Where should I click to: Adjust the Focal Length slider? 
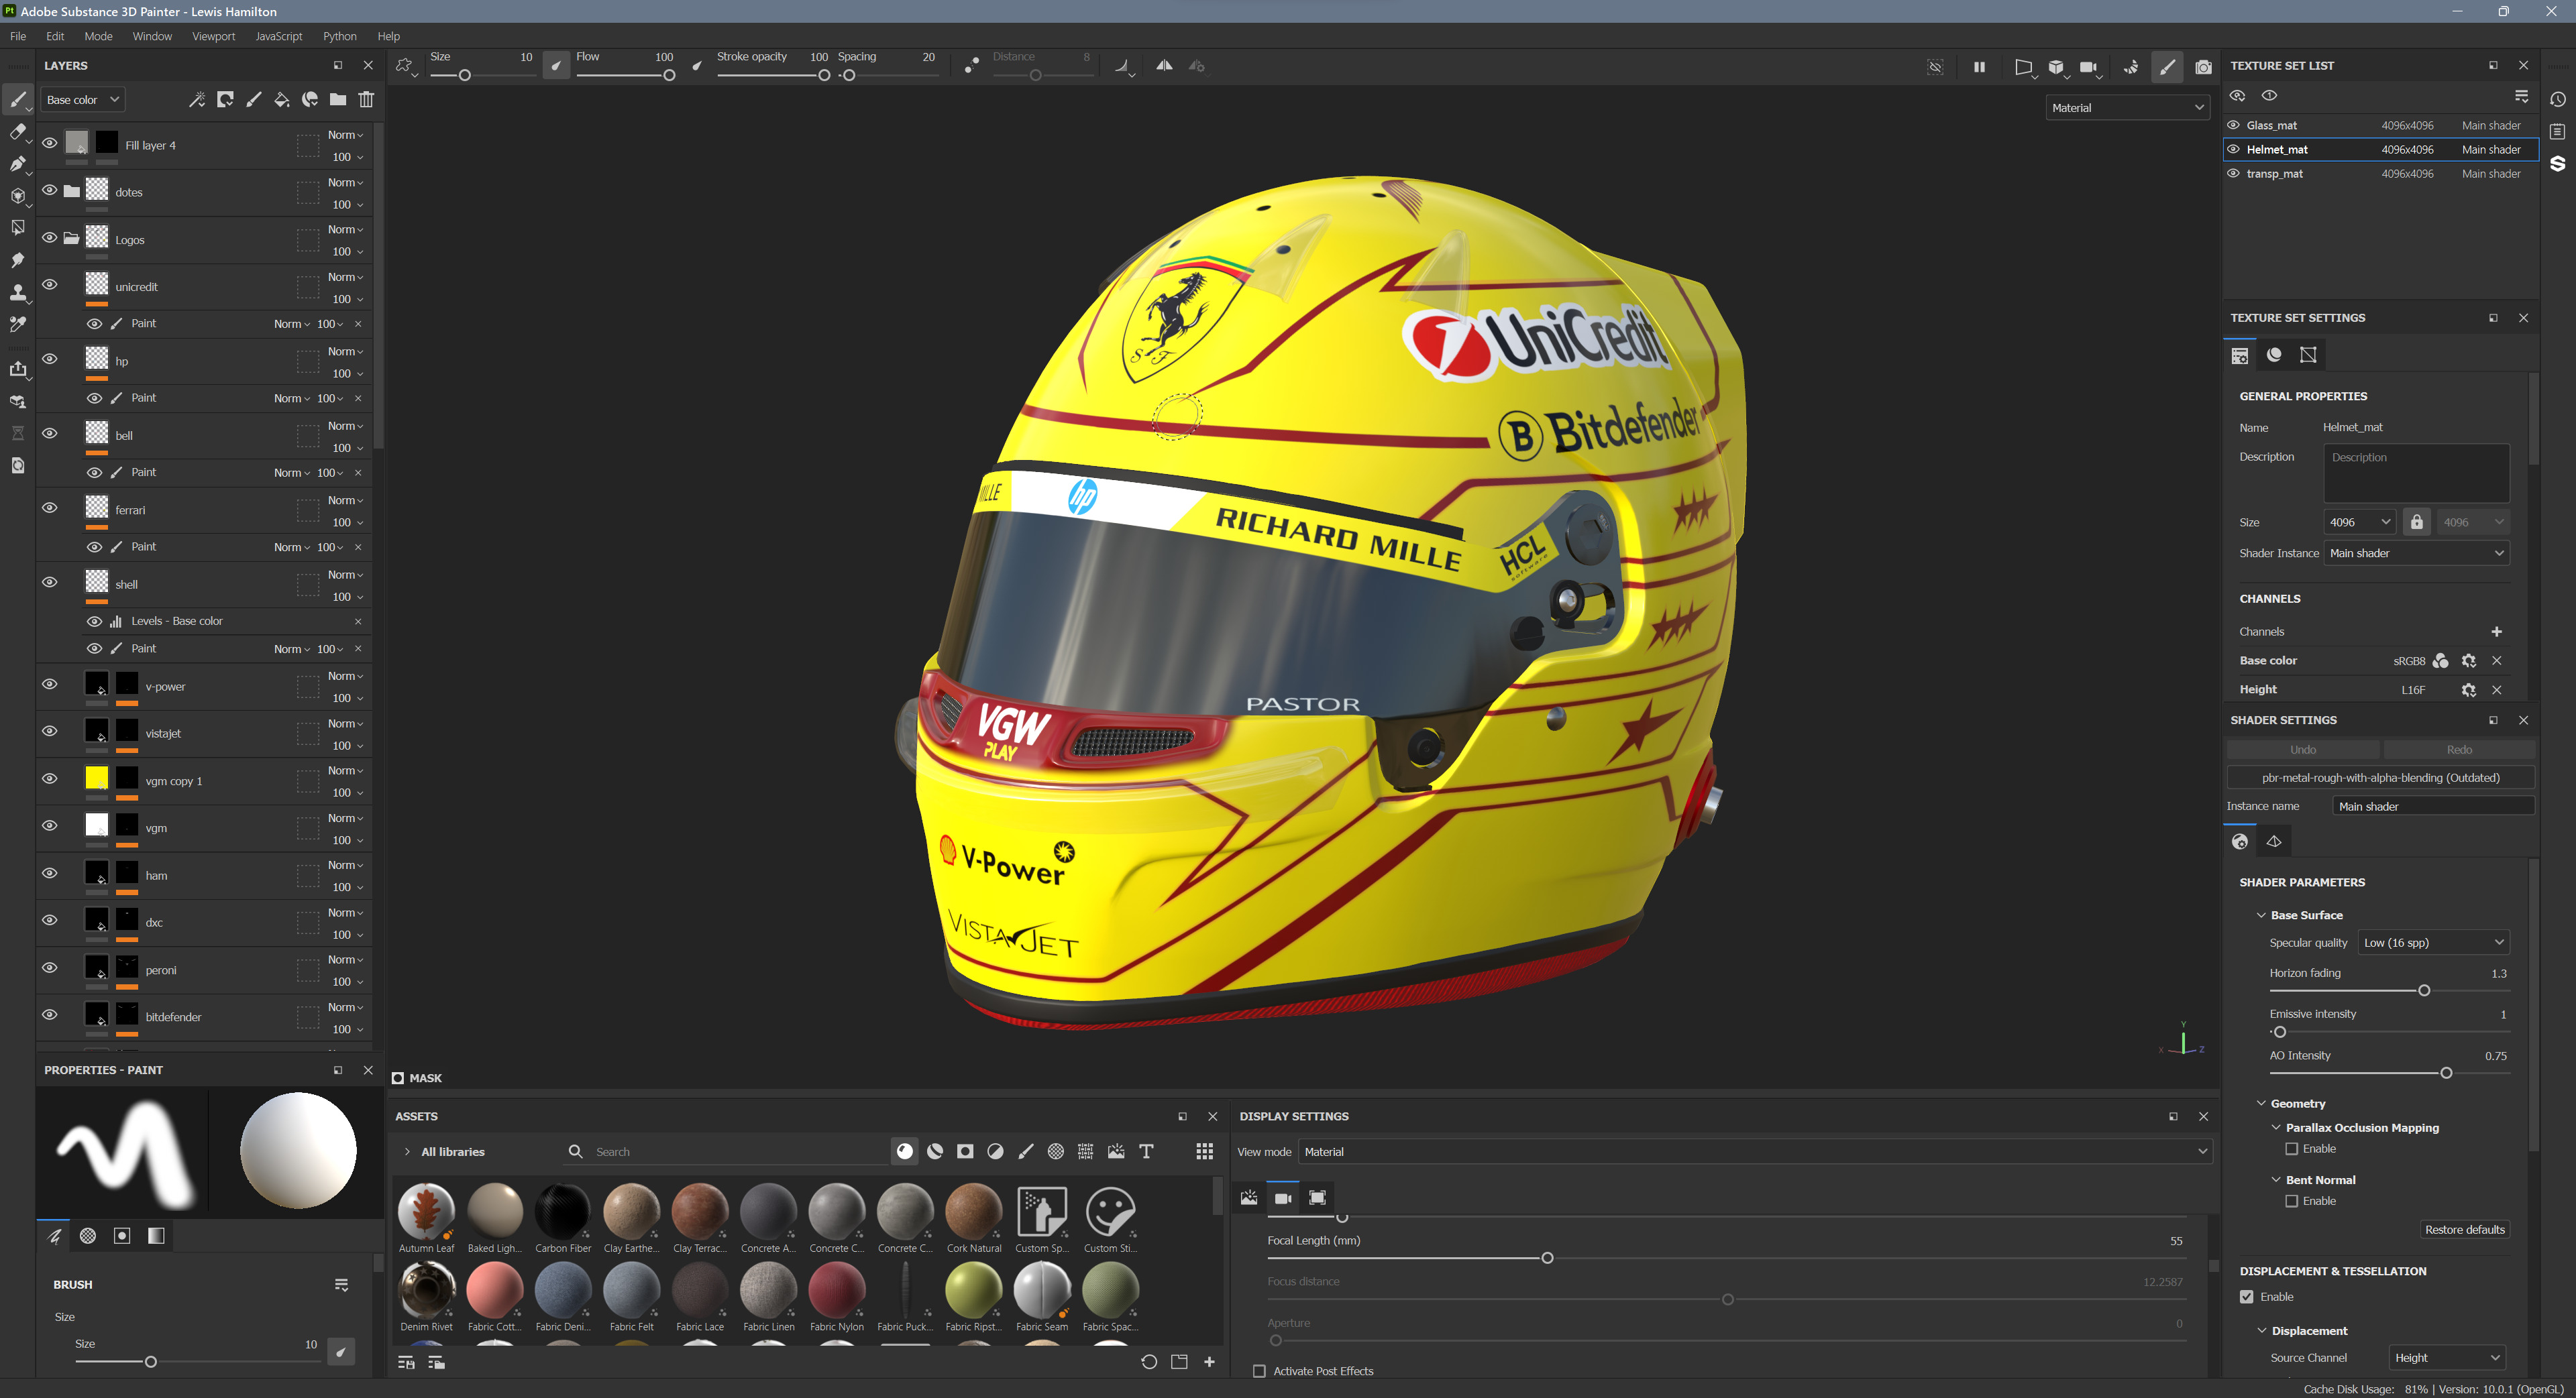pos(1547,1258)
